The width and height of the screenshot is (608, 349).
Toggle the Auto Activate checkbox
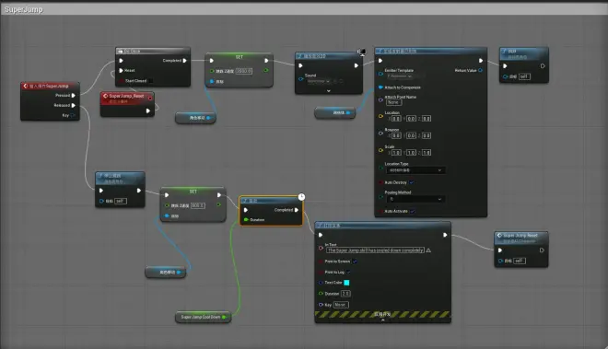click(412, 212)
